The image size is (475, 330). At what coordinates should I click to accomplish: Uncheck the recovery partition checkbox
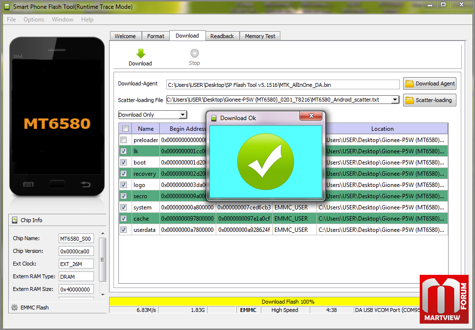pyautogui.click(x=124, y=173)
